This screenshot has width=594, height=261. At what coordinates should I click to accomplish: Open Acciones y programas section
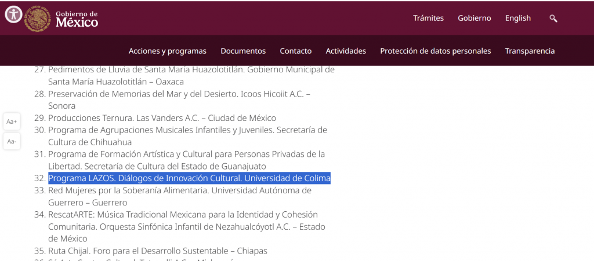(x=167, y=51)
